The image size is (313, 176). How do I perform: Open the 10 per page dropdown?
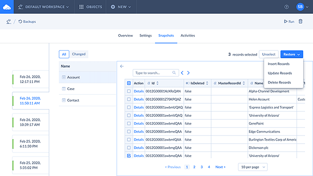[x=253, y=167]
